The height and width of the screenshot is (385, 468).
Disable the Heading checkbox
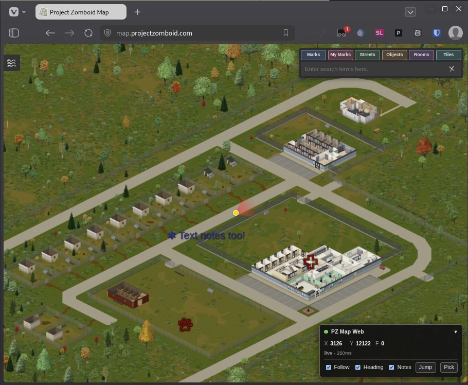(x=358, y=367)
